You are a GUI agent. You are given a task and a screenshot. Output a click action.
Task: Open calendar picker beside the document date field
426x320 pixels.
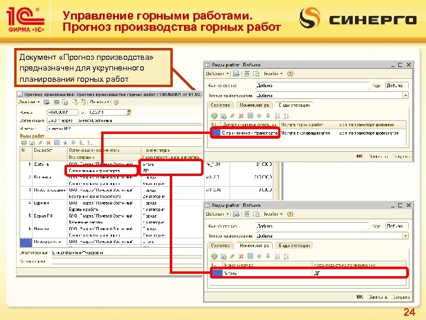click(129, 112)
